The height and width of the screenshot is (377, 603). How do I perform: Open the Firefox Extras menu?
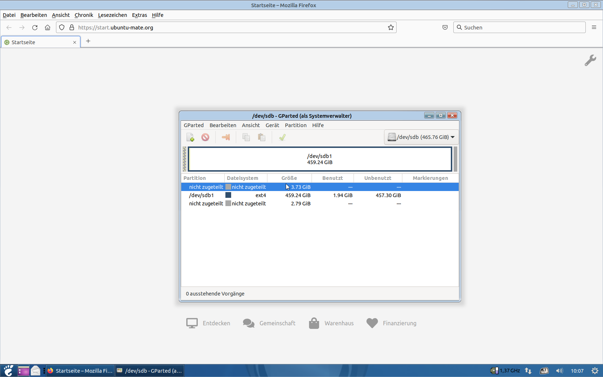click(140, 15)
